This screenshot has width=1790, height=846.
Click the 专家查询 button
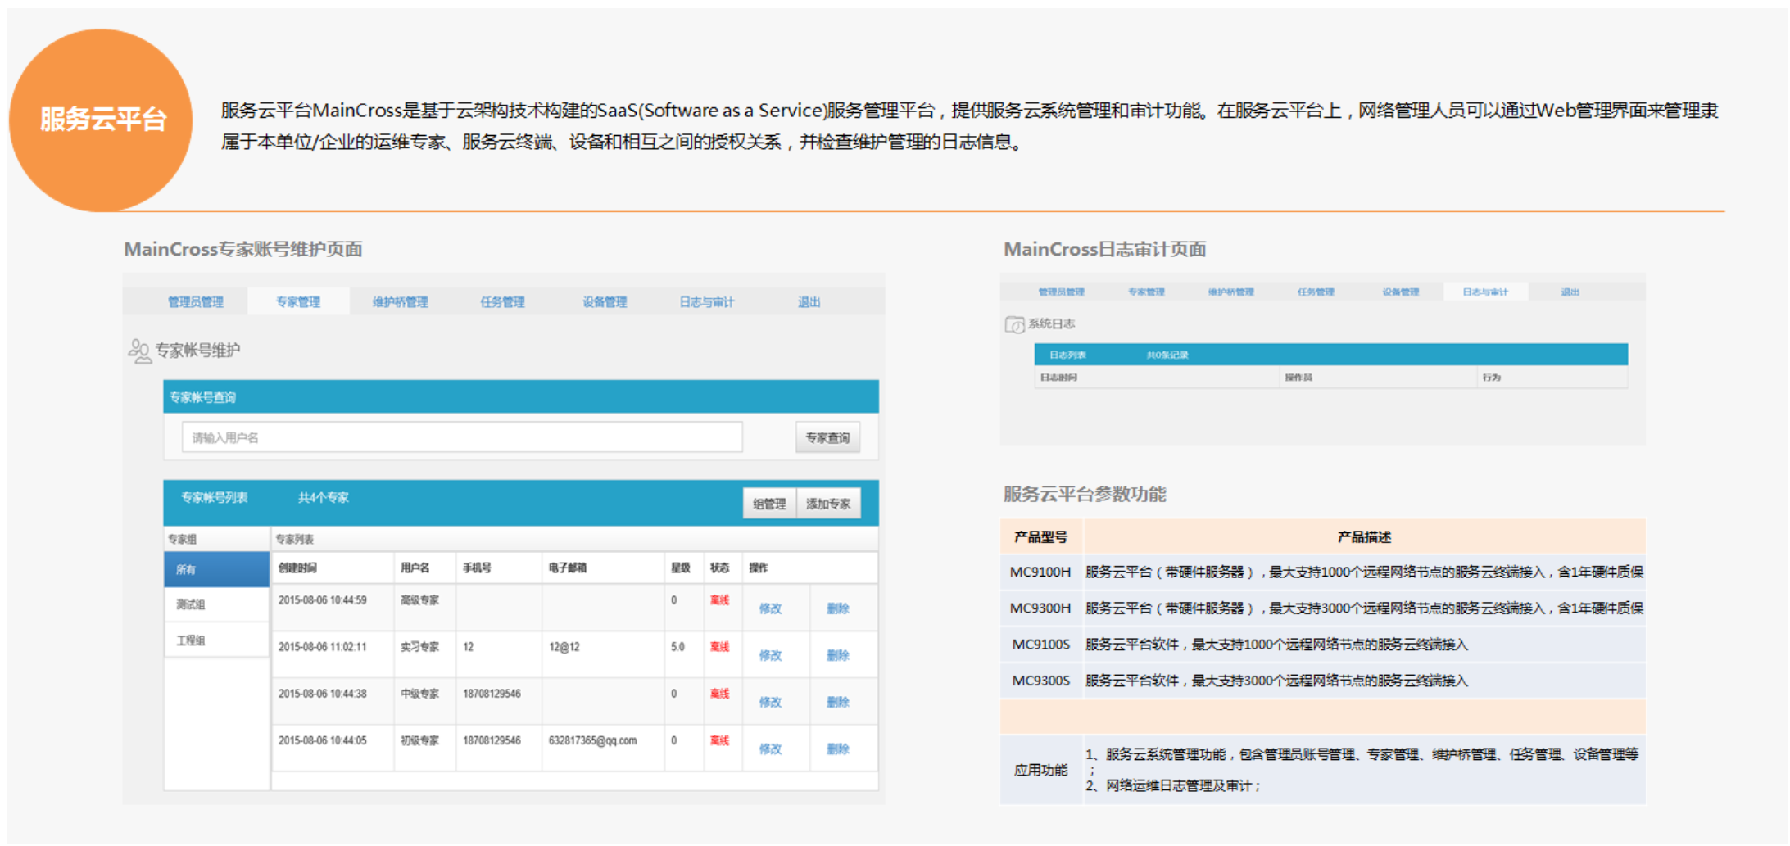(x=827, y=437)
